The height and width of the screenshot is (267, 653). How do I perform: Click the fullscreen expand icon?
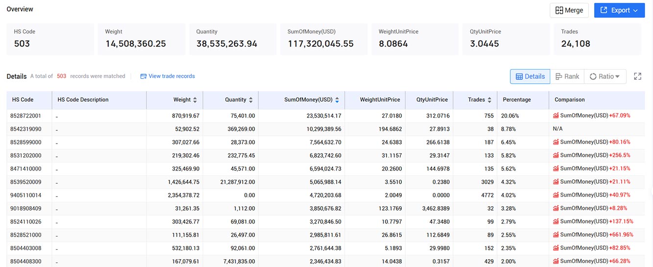637,76
